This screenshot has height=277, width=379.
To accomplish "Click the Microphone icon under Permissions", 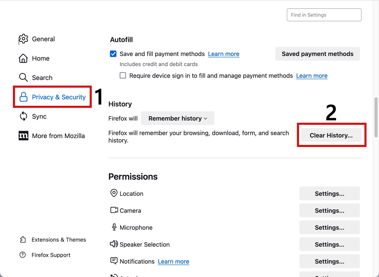I will pos(114,227).
